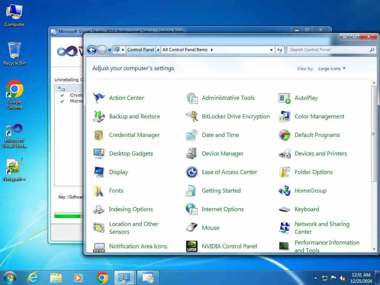Open the address bar history dropdown arrow

[271, 50]
